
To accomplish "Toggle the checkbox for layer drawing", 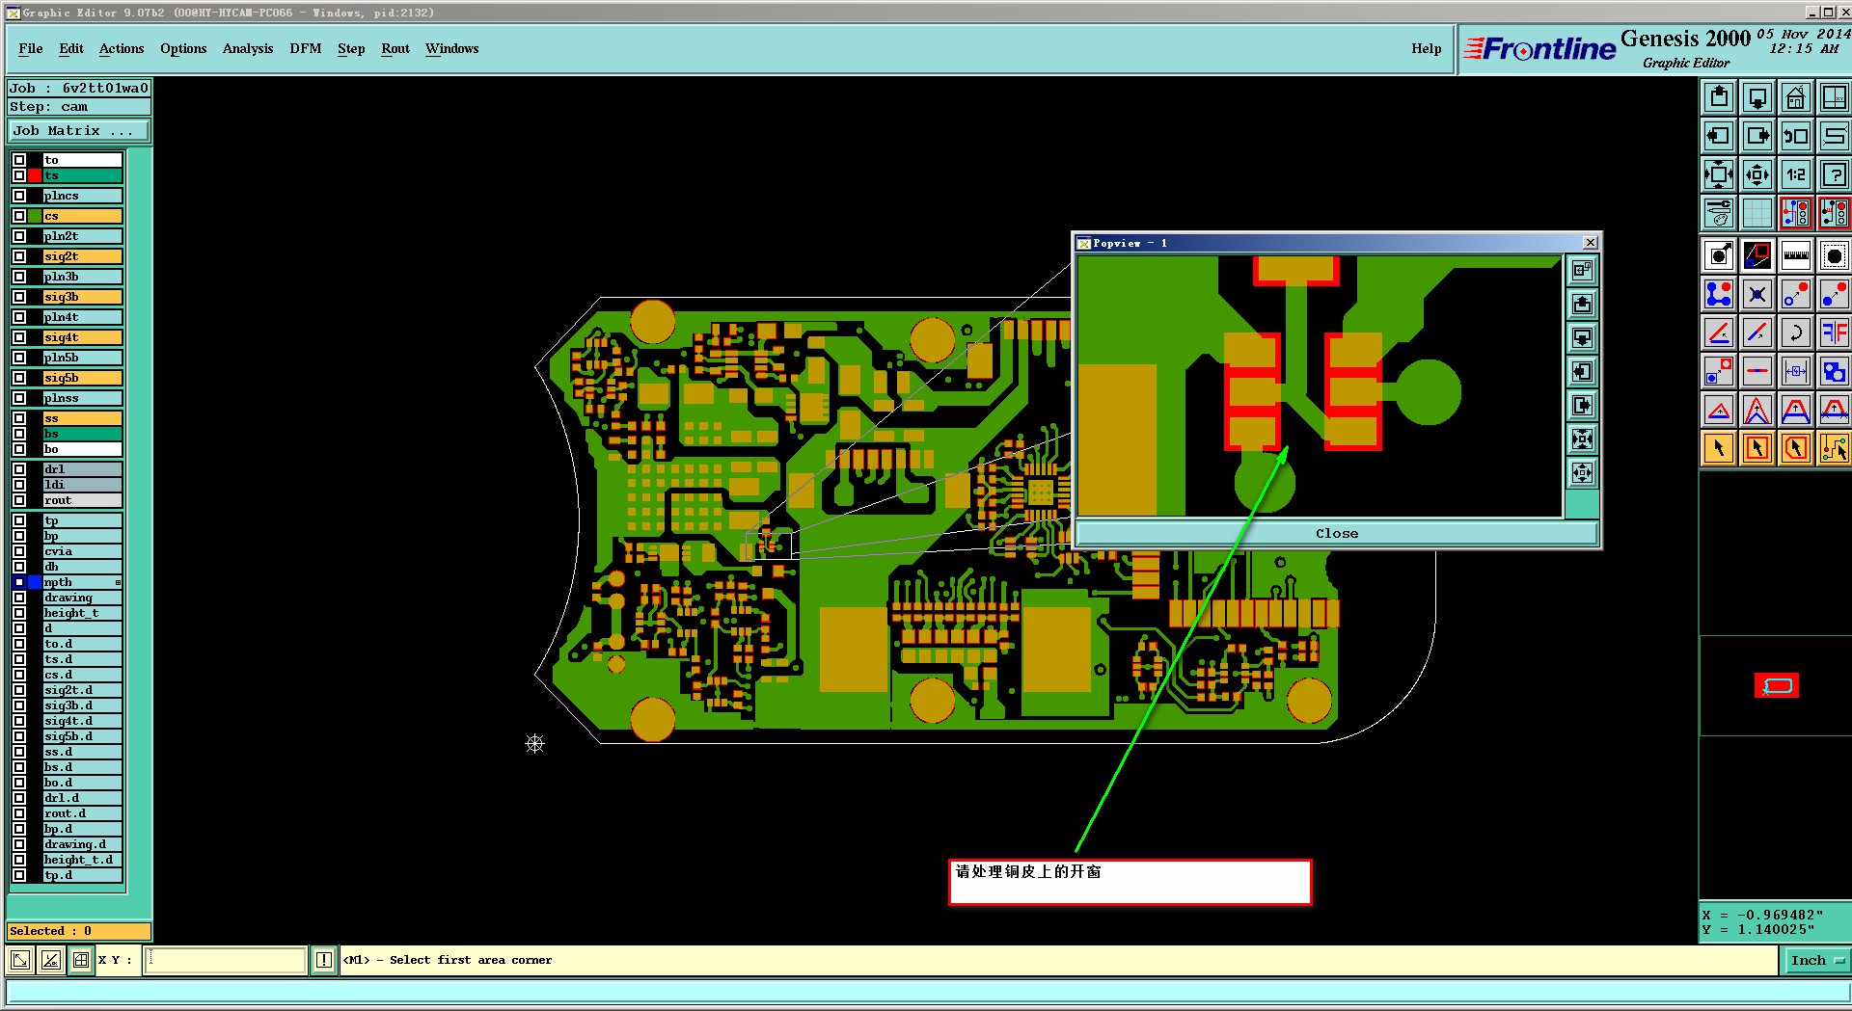I will point(19,598).
